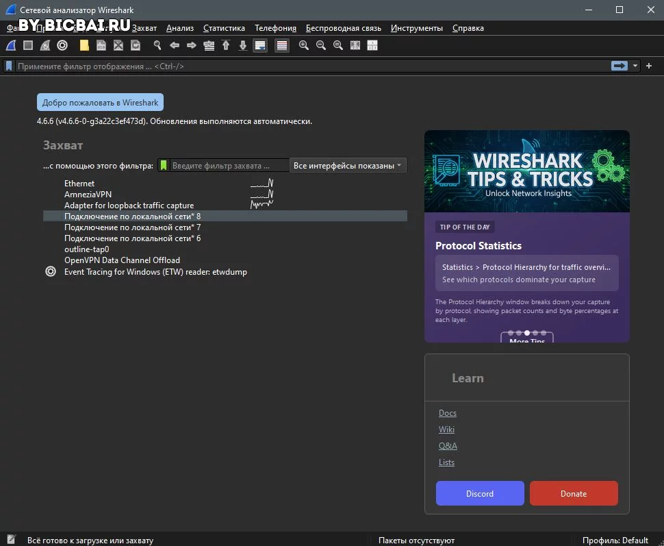This screenshot has height=546, width=664.
Task: Click the find packet magnifier icon
Action: (157, 45)
